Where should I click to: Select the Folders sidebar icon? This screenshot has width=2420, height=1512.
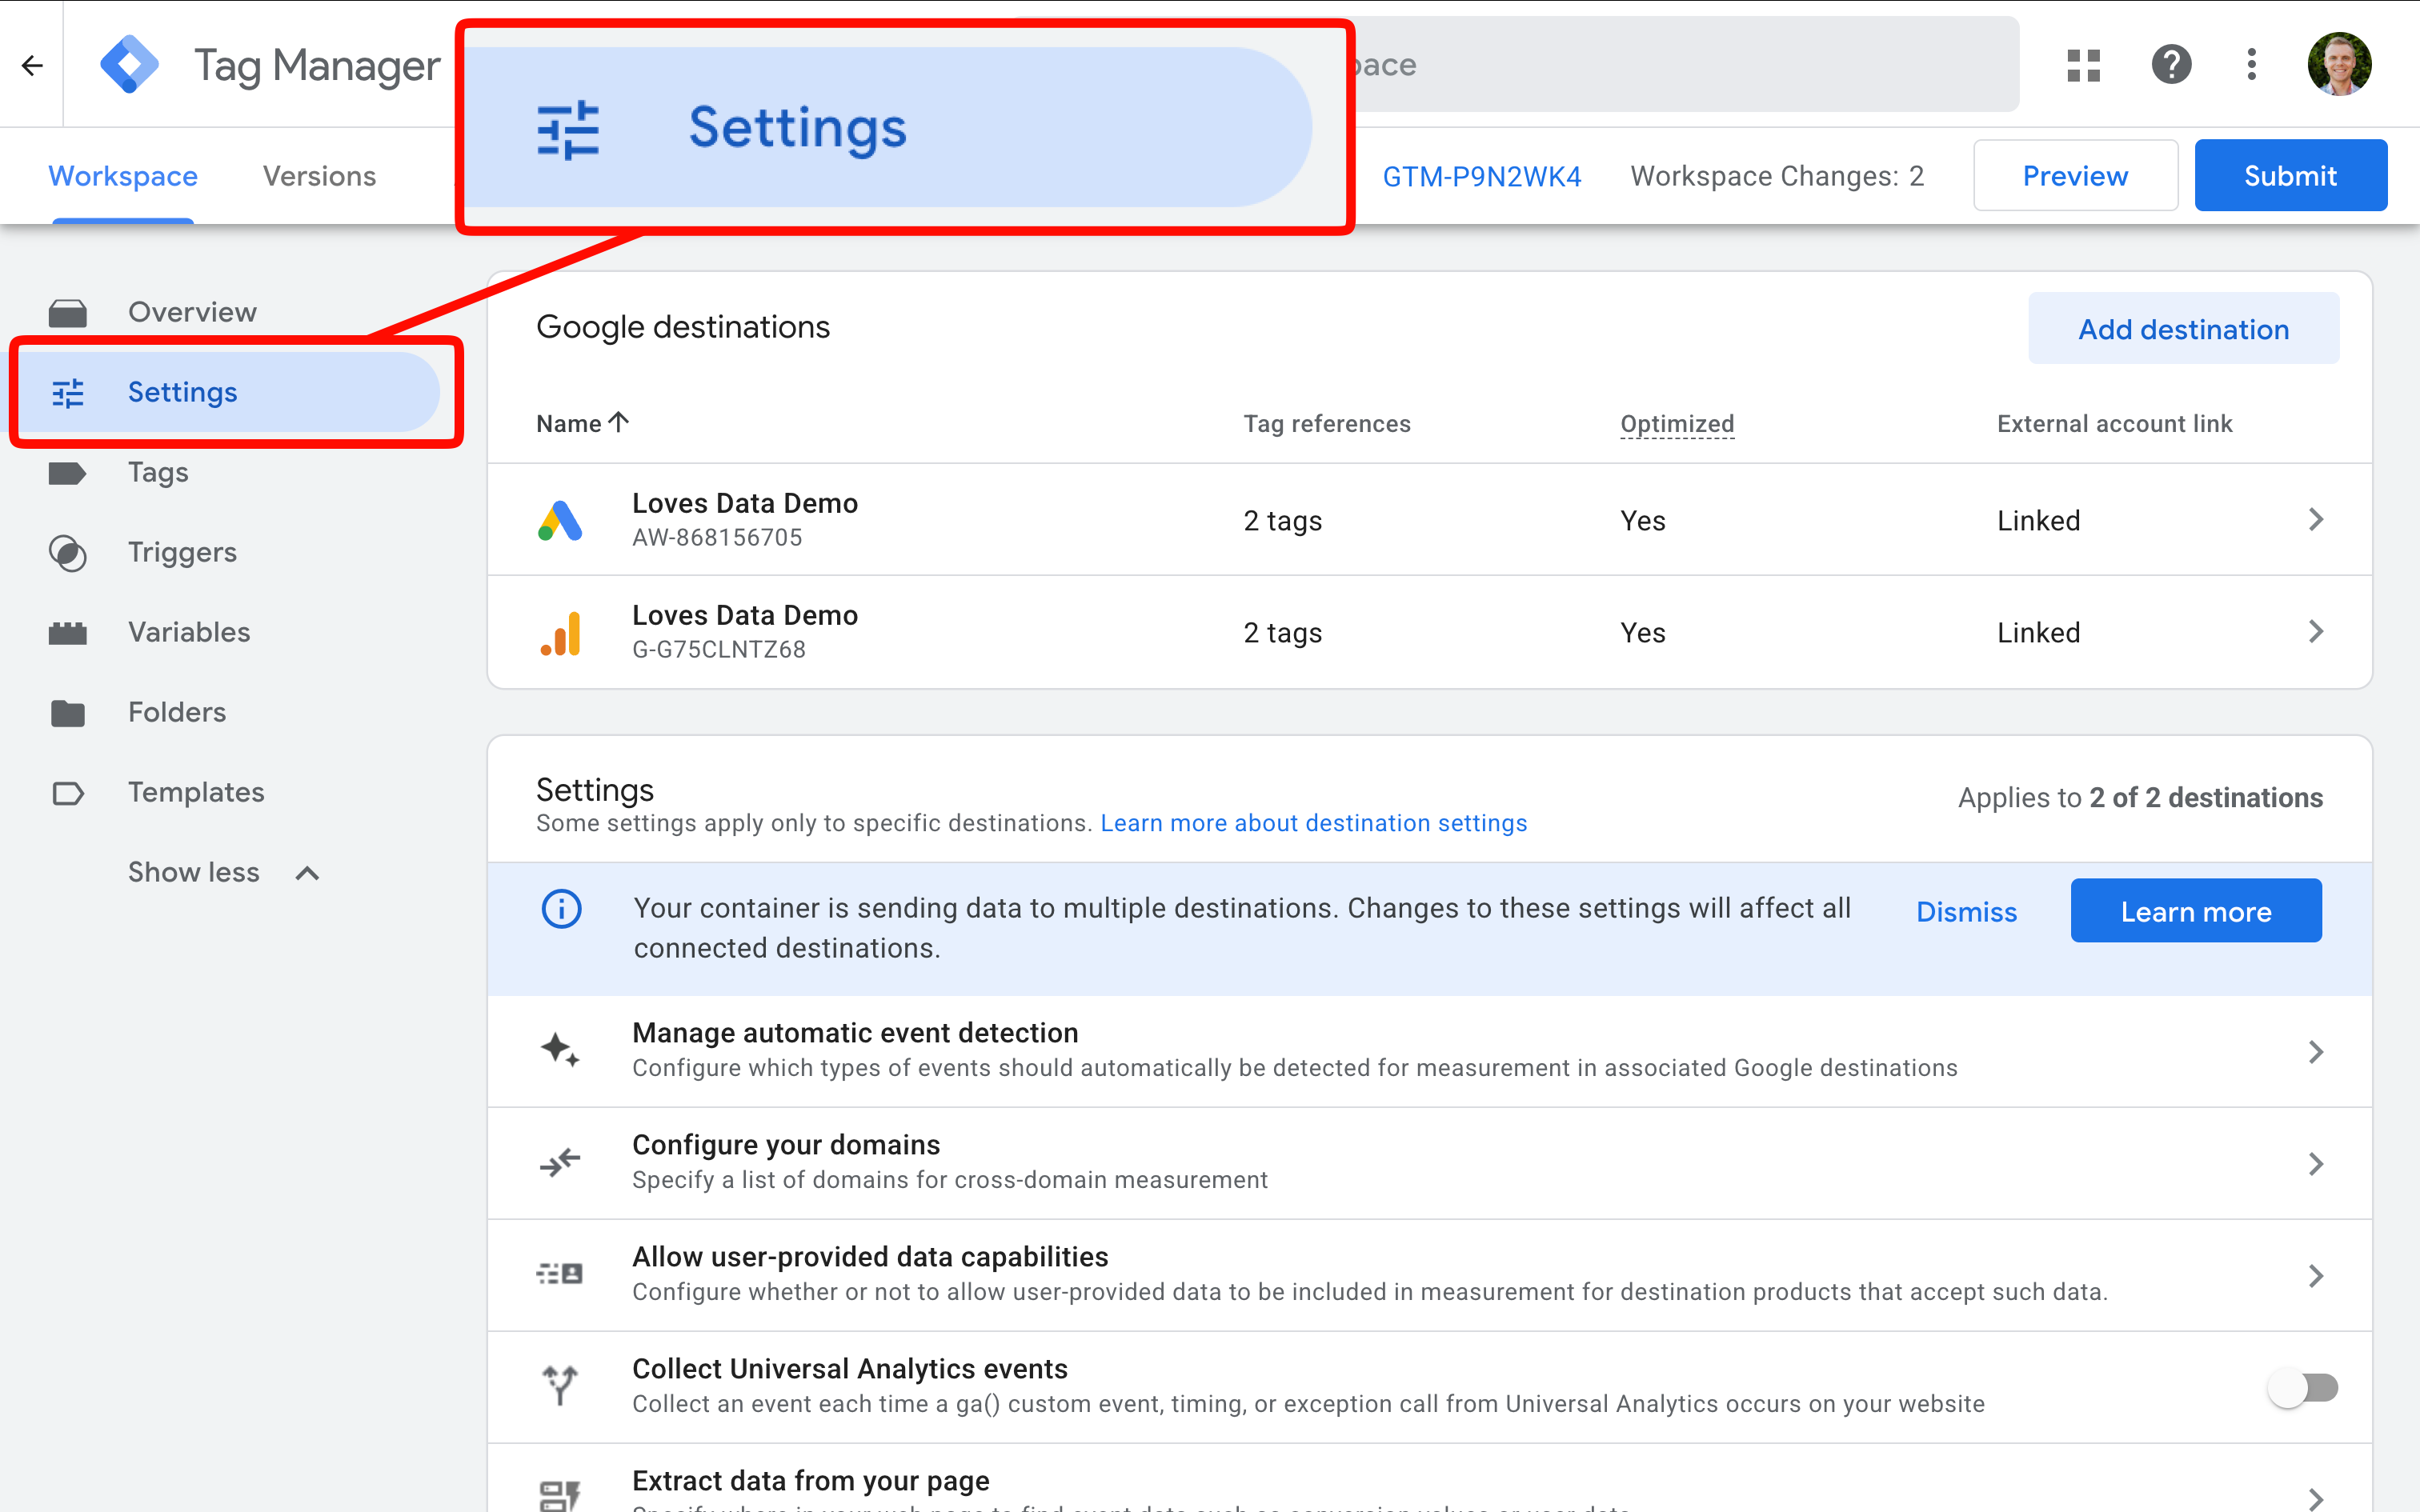click(68, 713)
